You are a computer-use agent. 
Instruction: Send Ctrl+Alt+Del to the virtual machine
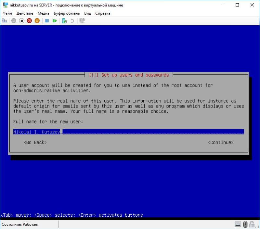pyautogui.click(x=5, y=20)
